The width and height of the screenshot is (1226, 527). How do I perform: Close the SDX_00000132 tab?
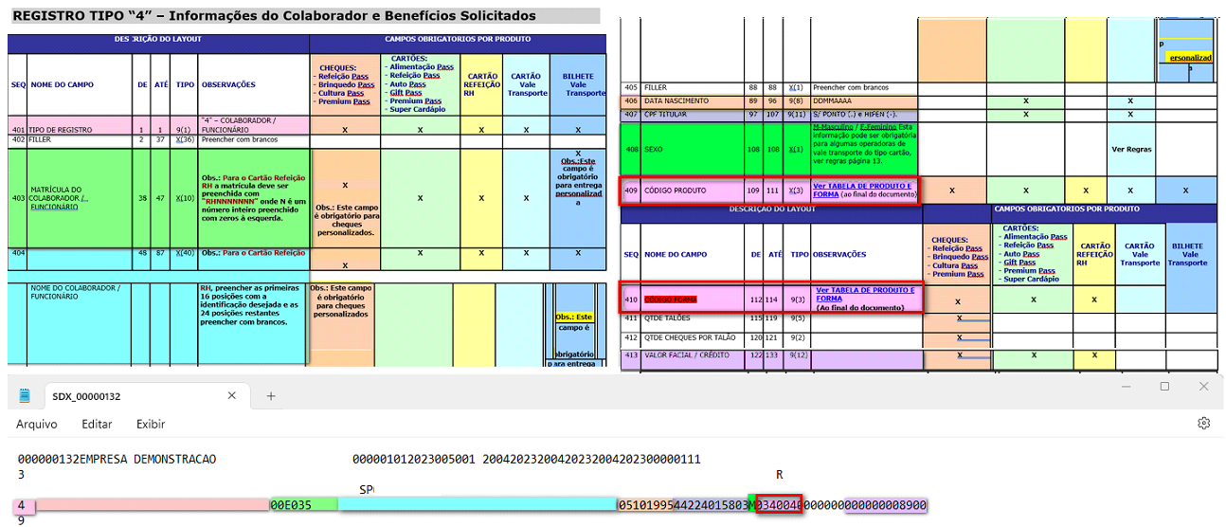pos(231,396)
